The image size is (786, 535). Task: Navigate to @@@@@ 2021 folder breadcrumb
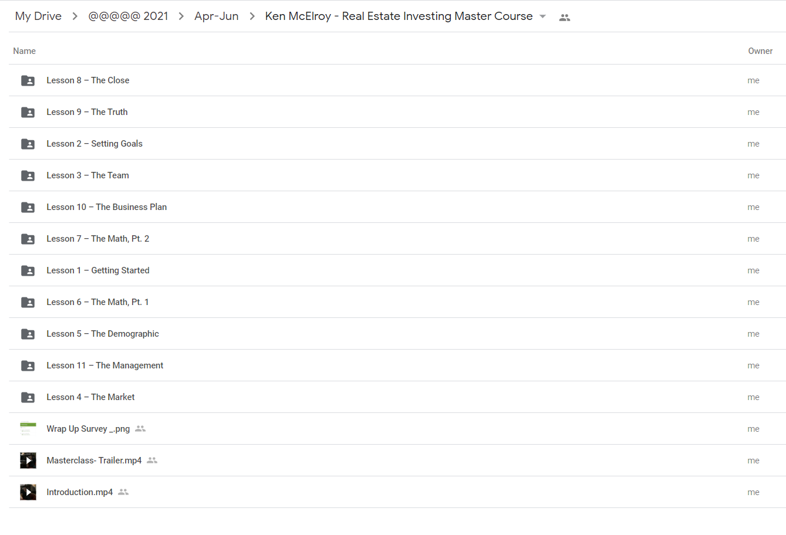click(x=128, y=16)
